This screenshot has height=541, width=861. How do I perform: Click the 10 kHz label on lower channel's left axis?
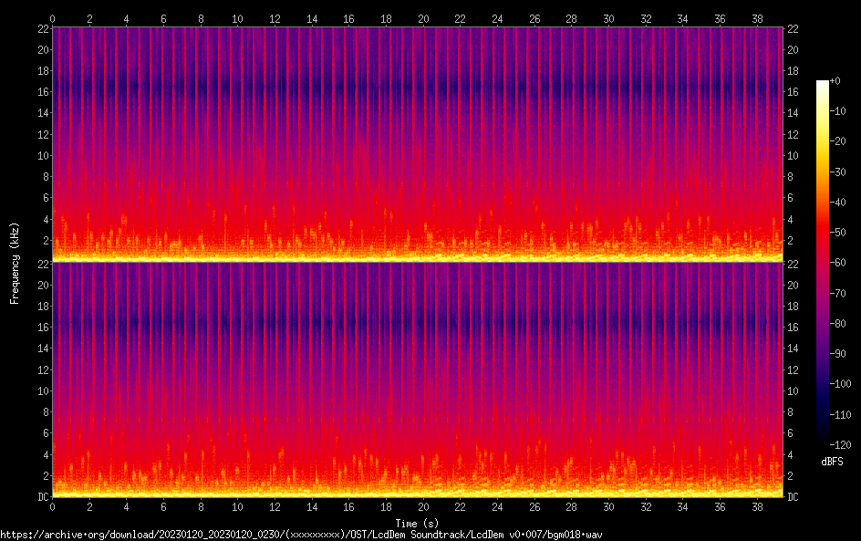pyautogui.click(x=42, y=390)
